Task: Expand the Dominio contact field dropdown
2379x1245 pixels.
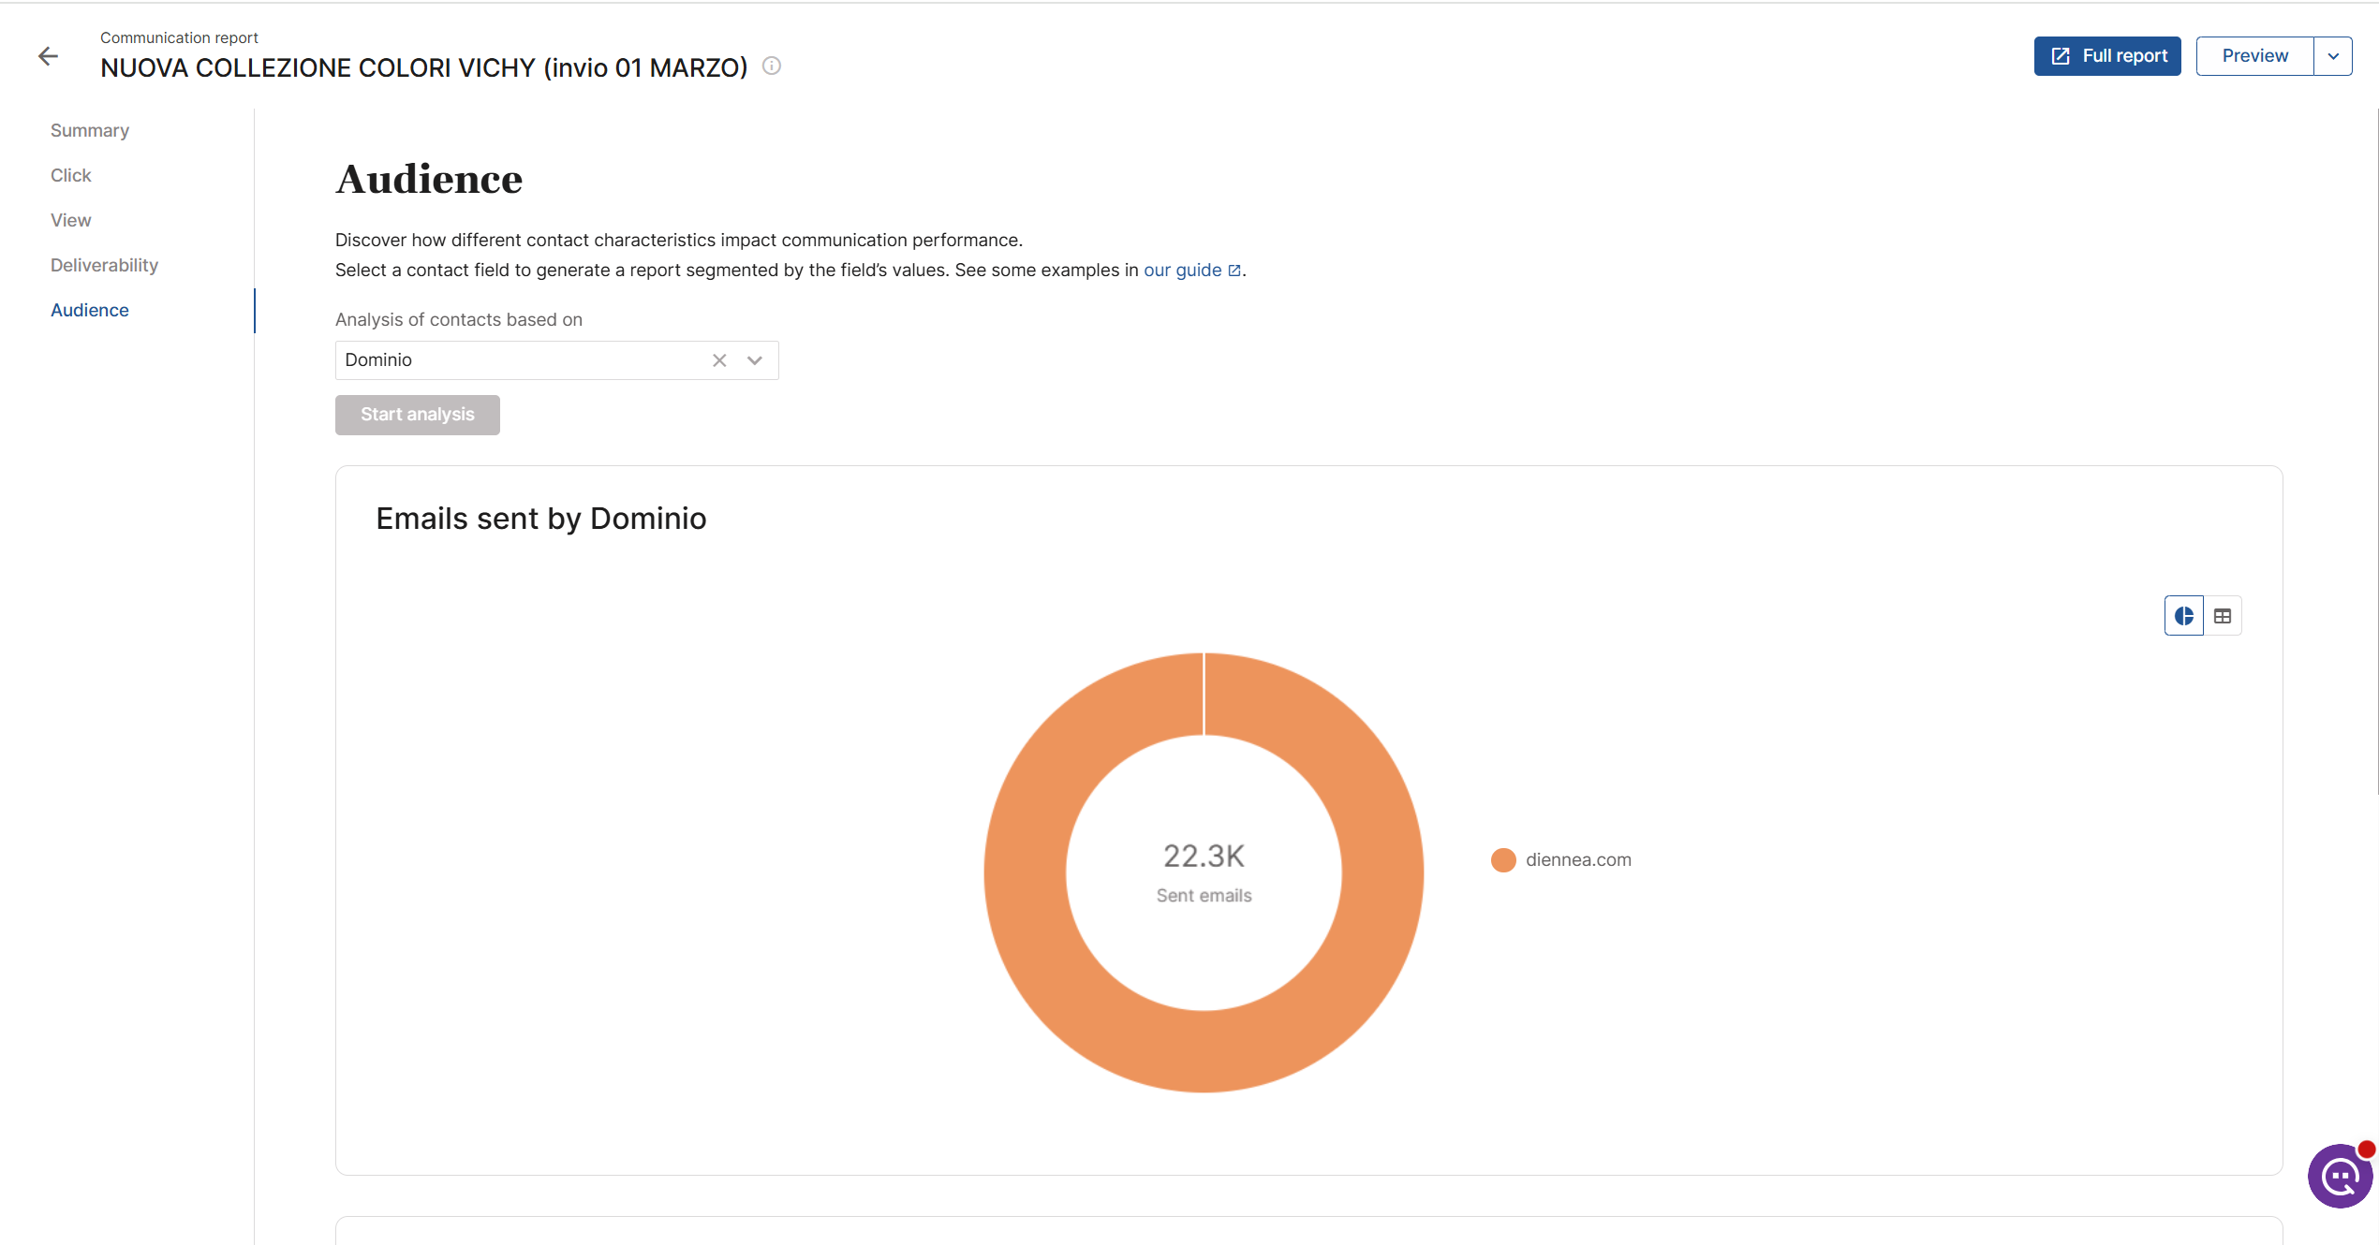Action: point(755,360)
